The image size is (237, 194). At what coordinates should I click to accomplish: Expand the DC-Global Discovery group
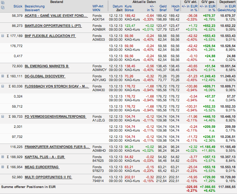tap(3, 76)
